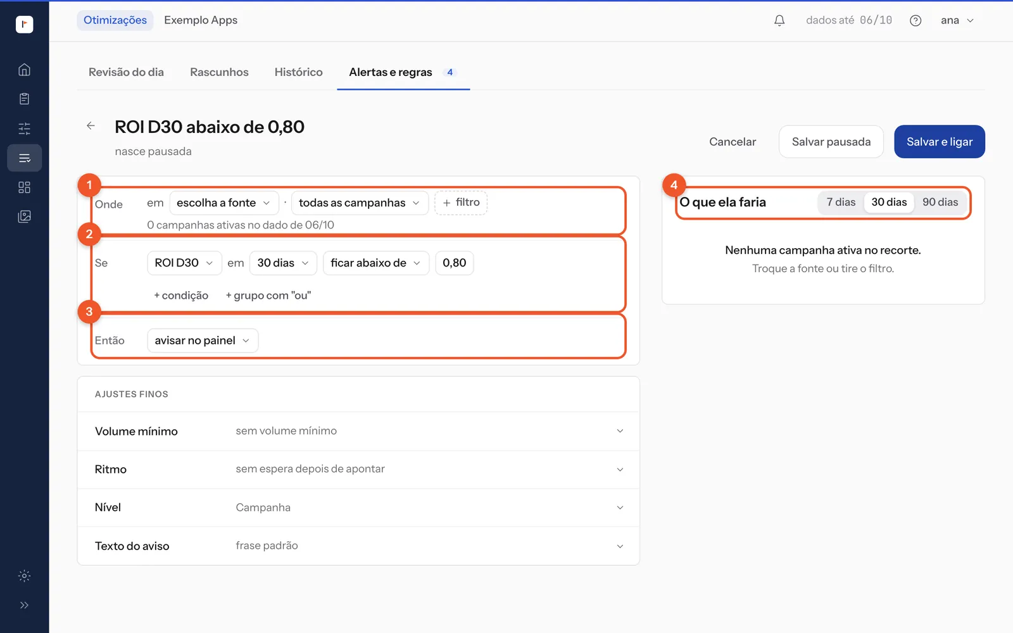Viewport: 1013px width, 633px height.
Task: Switch to Histórico tab
Action: (x=299, y=72)
